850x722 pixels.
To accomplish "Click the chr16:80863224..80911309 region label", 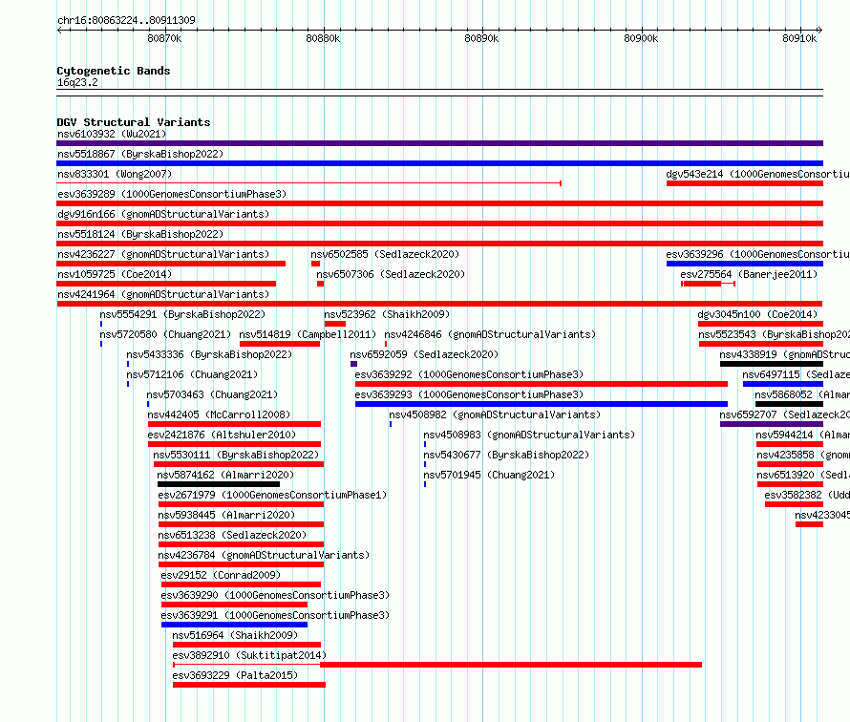I will [x=126, y=20].
